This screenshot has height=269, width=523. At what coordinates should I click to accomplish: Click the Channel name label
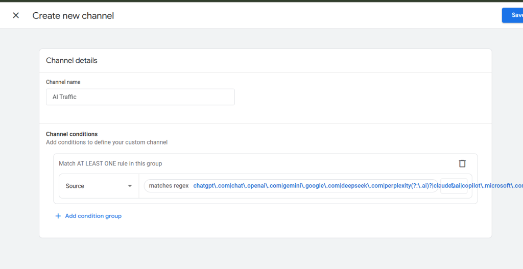[x=63, y=82]
